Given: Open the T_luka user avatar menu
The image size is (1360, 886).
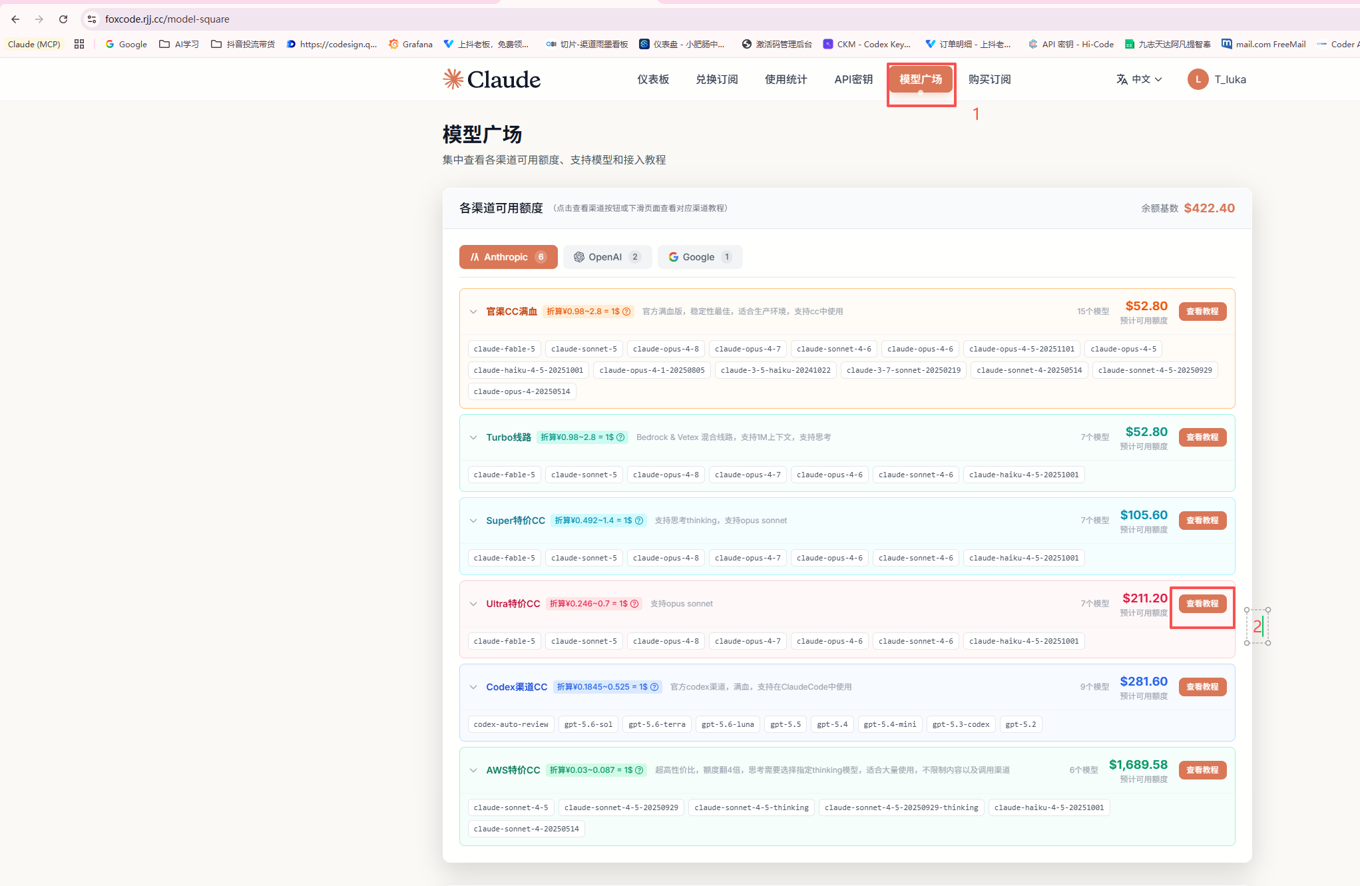Looking at the screenshot, I should (1218, 79).
